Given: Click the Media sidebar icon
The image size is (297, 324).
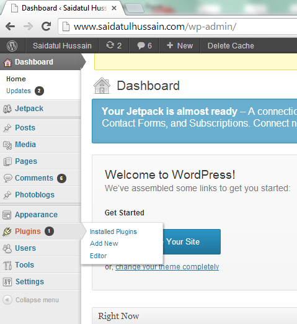Looking at the screenshot, I should [7, 145].
